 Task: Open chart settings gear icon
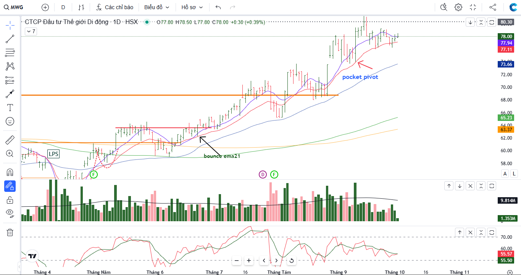(458, 7)
